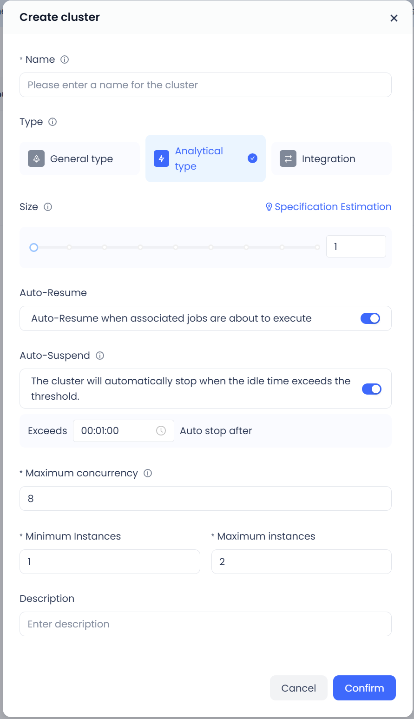Click the Cancel button
This screenshot has height=719, width=414.
(x=298, y=688)
